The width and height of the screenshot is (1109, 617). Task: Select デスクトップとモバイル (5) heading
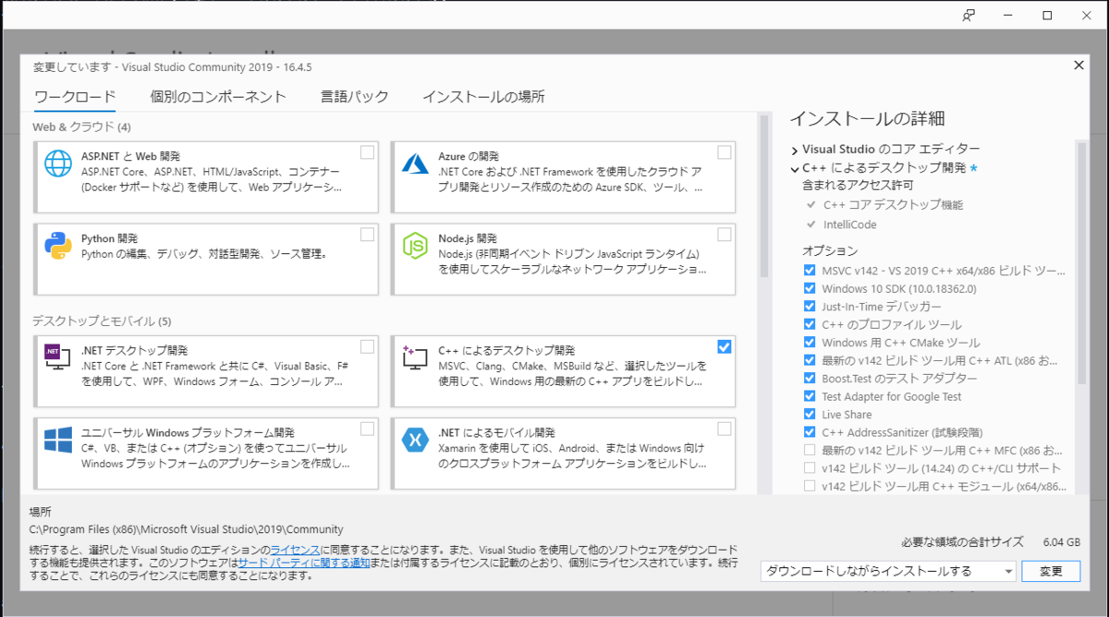coord(102,321)
